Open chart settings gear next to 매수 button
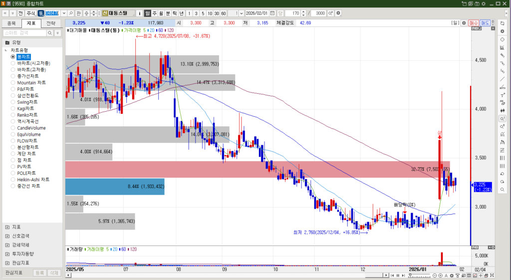The image size is (511, 280). [x=464, y=23]
